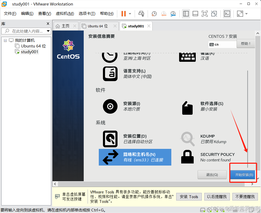This screenshot has height=213, width=261.
Task: Toggle the library sidebar view
Action: coord(186,14)
